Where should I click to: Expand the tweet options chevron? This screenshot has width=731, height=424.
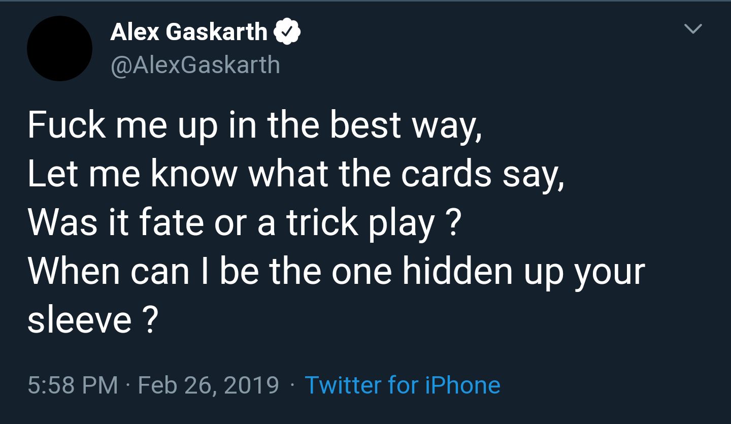click(693, 29)
